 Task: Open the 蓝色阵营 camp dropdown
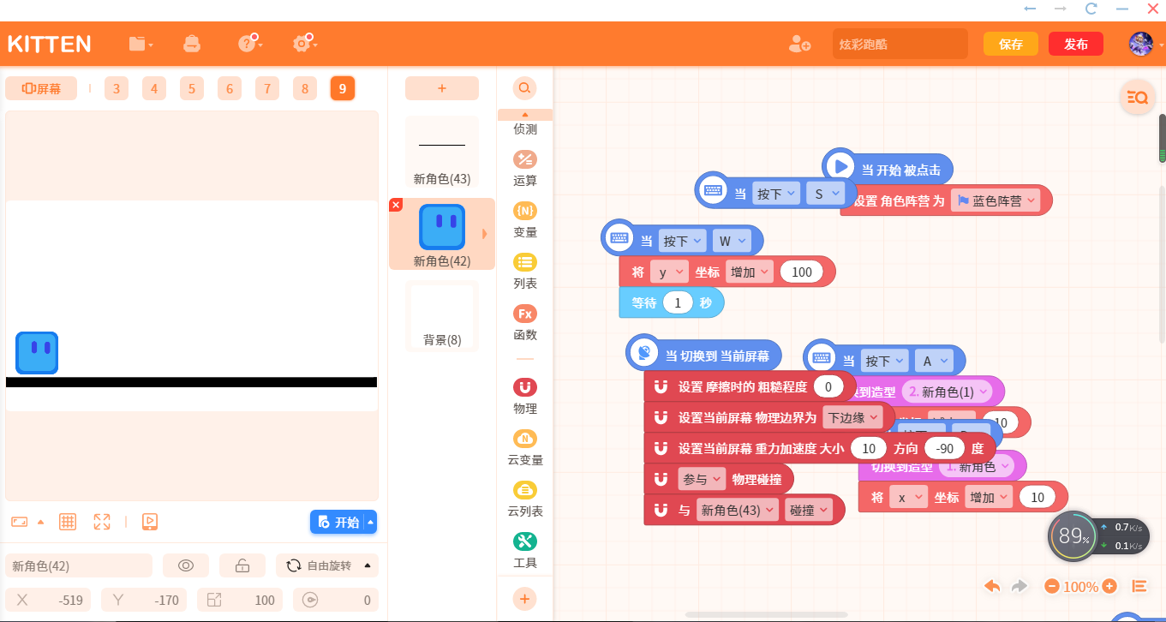(995, 200)
